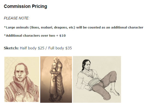
Task: Click the Commission Pricing heading
Action: (25, 6)
